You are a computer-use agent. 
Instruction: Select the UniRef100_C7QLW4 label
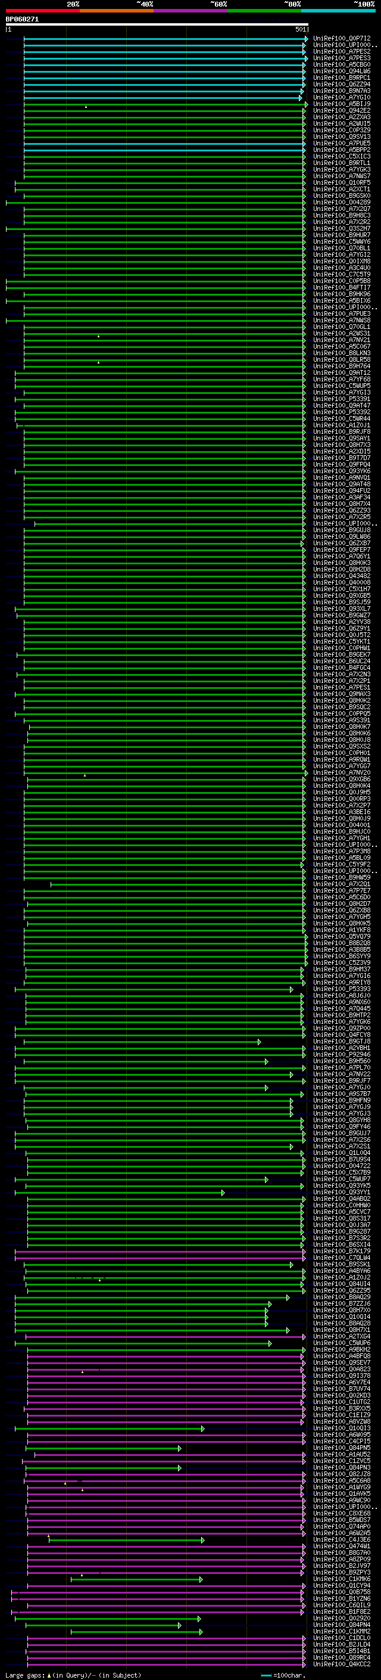(x=342, y=1258)
